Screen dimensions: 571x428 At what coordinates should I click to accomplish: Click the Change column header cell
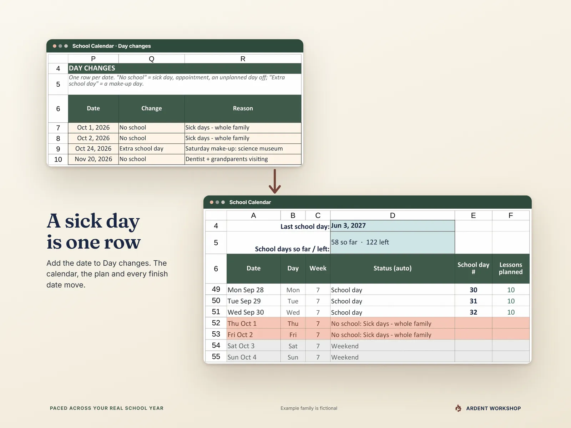[x=152, y=108]
